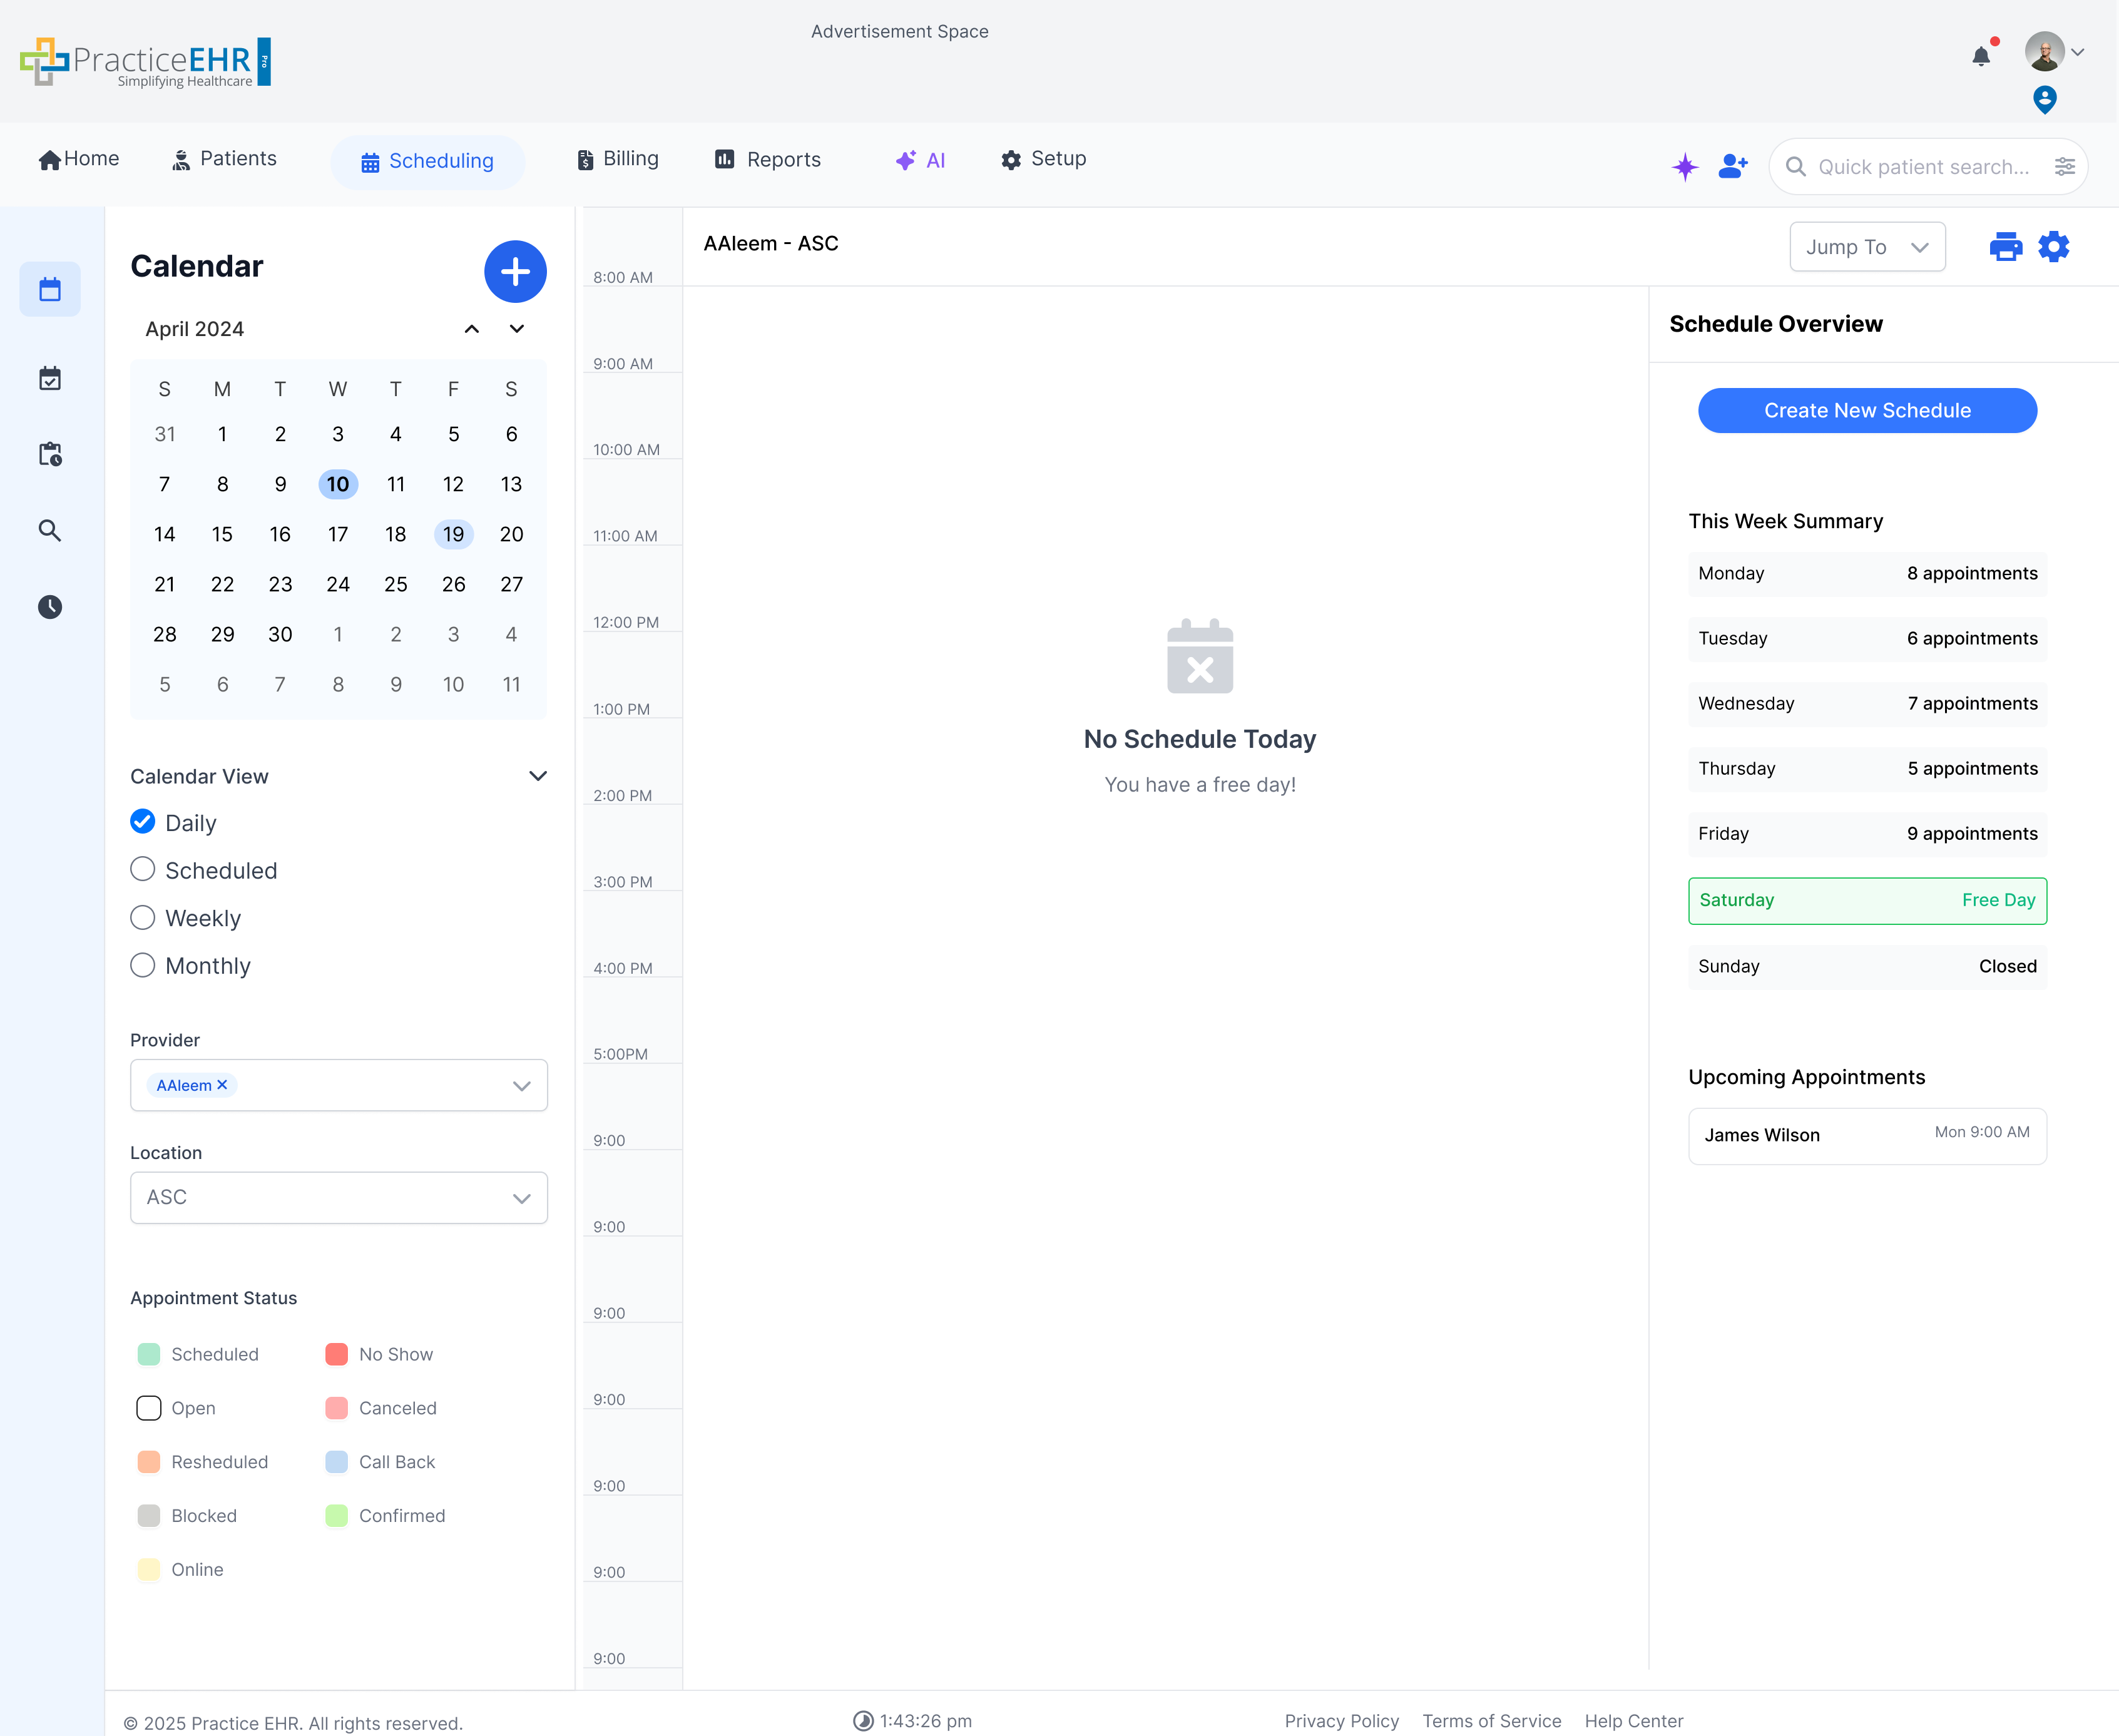Choose the Scheduled calendar view option

tap(143, 870)
